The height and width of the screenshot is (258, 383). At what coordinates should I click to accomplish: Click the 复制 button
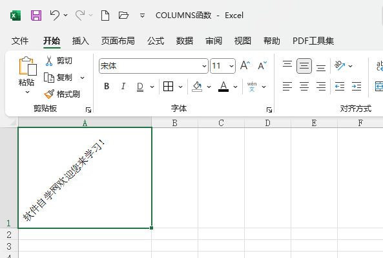tap(58, 78)
